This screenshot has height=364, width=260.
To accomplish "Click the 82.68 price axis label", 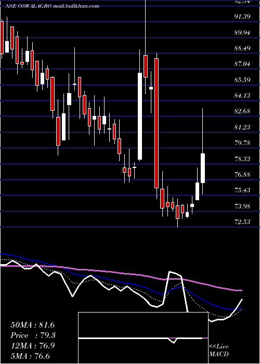I will (x=242, y=111).
